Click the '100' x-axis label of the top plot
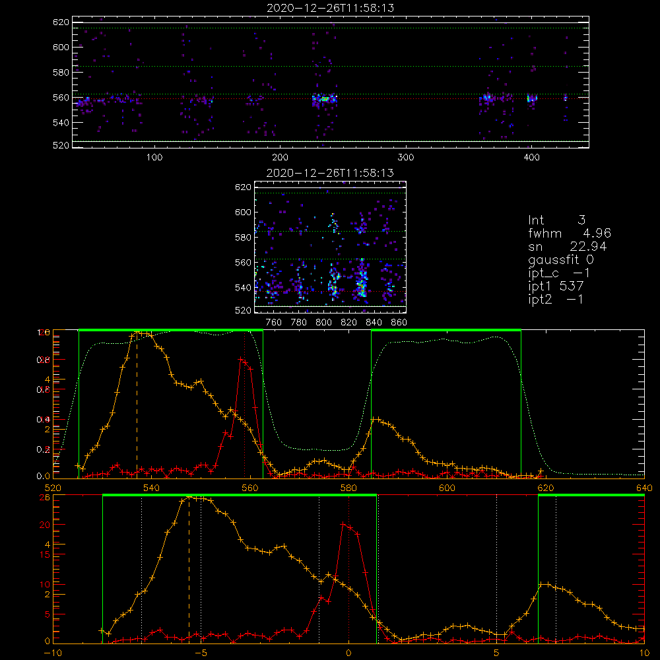Image resolution: width=660 pixels, height=660 pixels. 154,158
